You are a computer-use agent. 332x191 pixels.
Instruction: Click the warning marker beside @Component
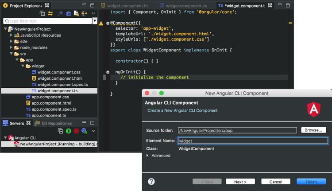click(101, 23)
